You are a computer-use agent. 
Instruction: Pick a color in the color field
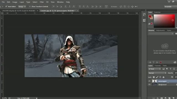pyautogui.click(x=164, y=21)
